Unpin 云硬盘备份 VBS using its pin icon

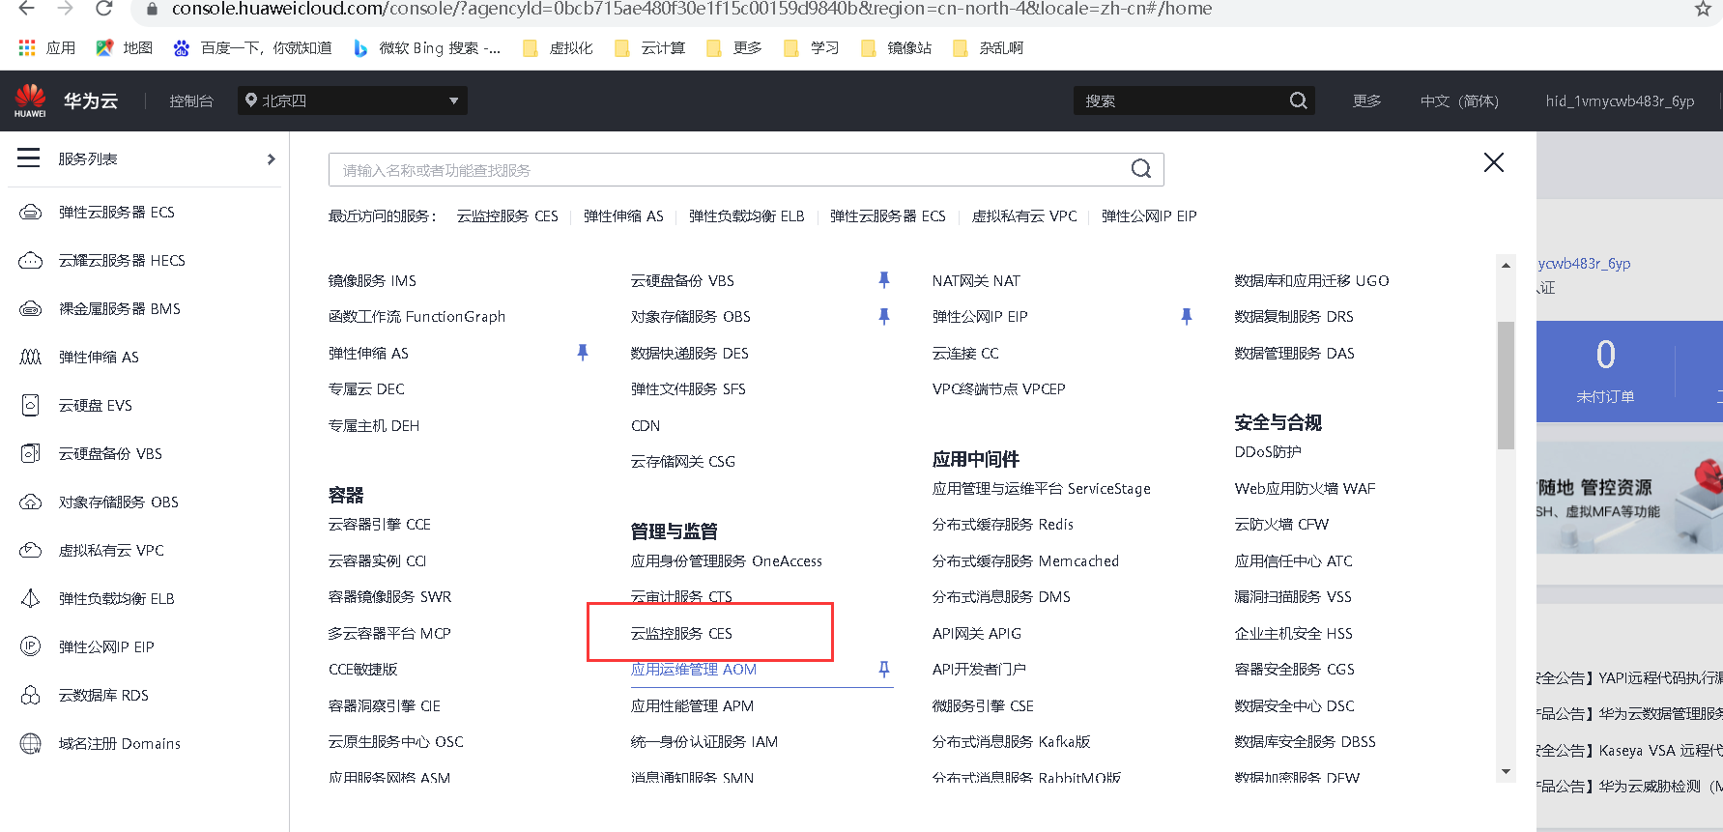coord(883,280)
